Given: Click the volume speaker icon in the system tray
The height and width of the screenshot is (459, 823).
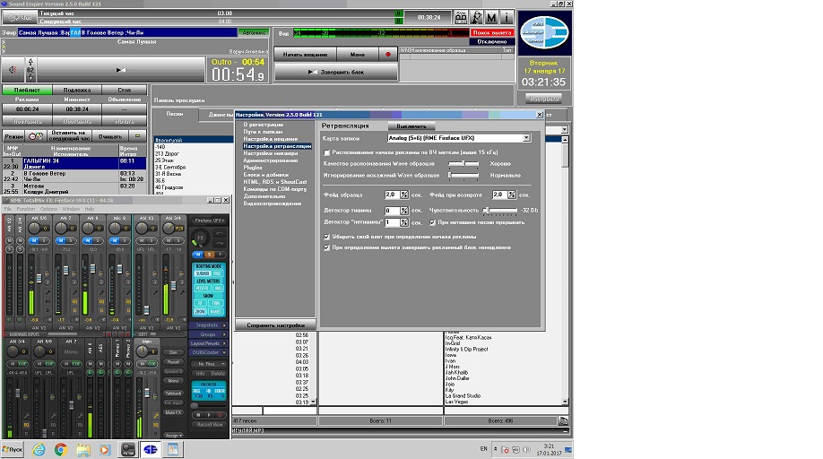Looking at the screenshot, I should pos(526,449).
